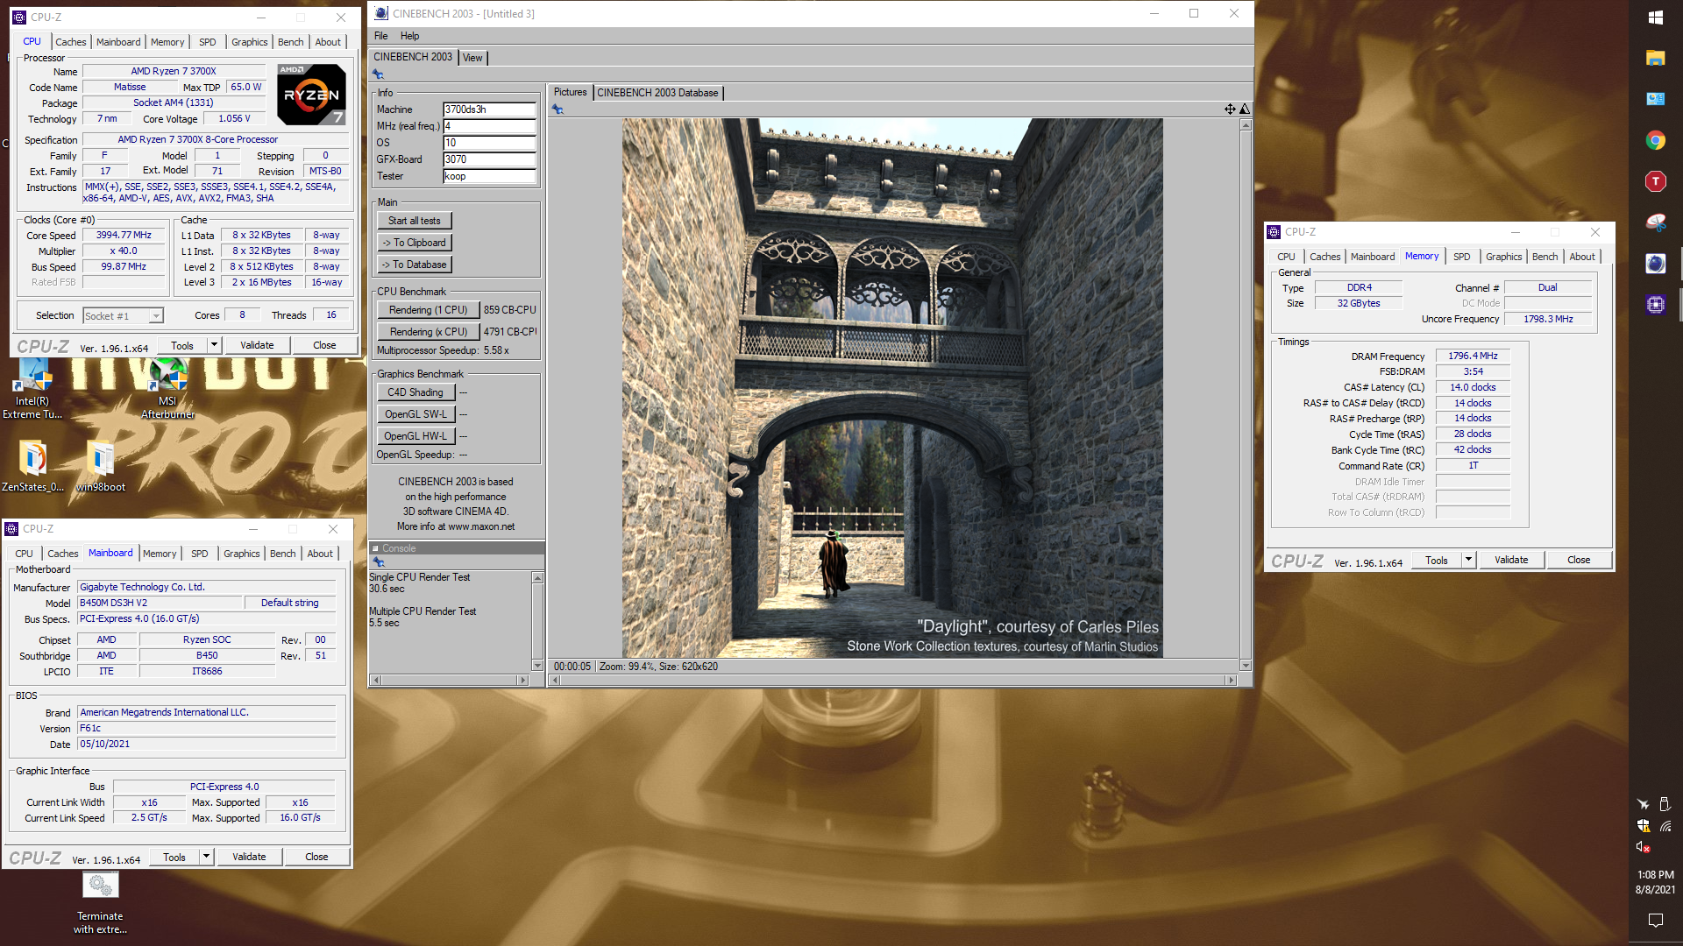Viewport: 1683px width, 946px height.
Task: Click pin icon below CINEBENCH 2003 tab
Action: 379,74
